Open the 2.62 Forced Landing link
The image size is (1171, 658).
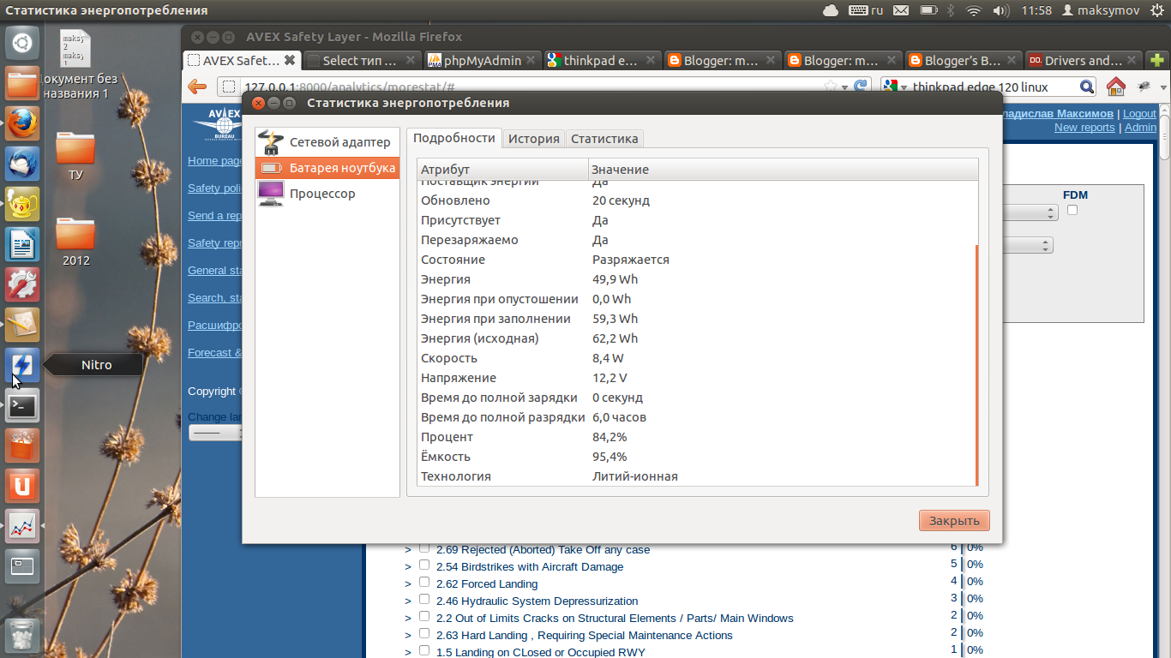tap(487, 584)
